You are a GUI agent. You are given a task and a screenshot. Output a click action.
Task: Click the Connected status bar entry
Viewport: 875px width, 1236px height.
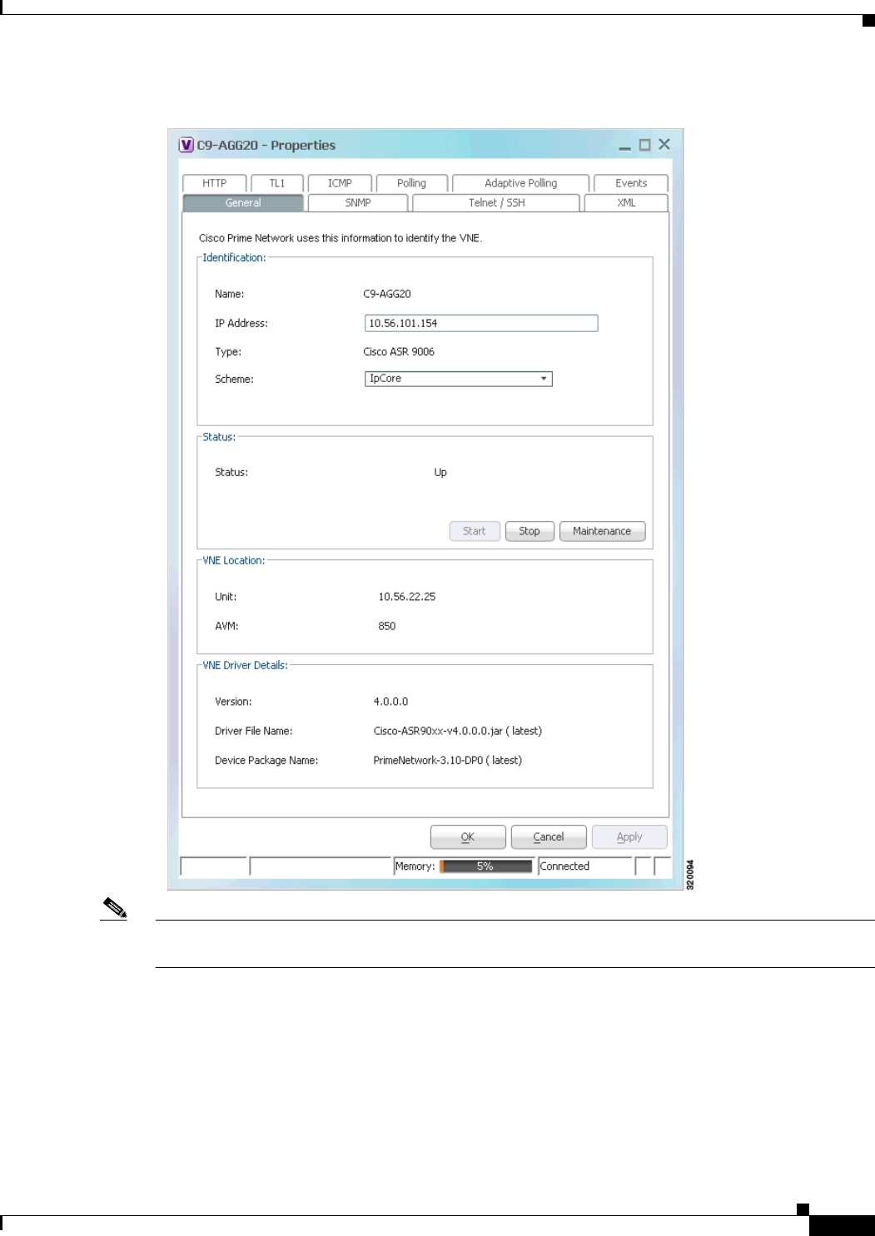(585, 866)
